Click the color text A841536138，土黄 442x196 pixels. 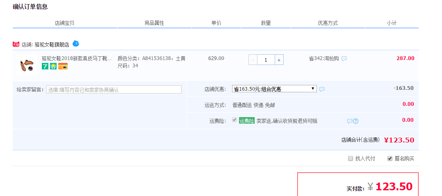click(x=164, y=58)
